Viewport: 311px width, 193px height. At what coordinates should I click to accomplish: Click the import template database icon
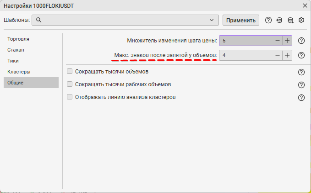coord(279,20)
